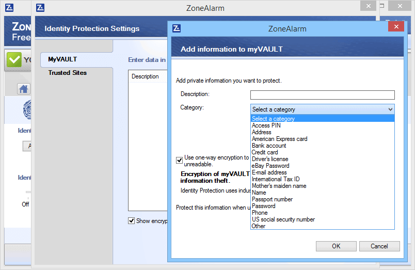Click the Cancel button in dialog

tap(379, 246)
